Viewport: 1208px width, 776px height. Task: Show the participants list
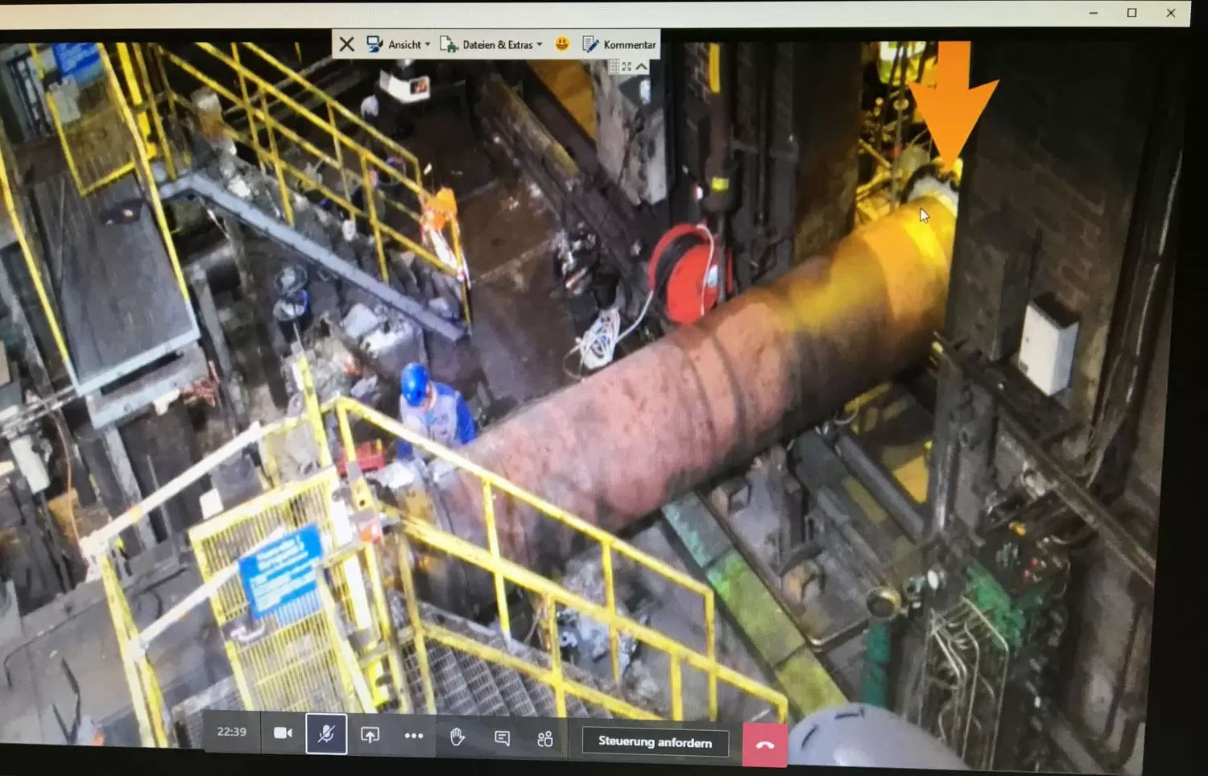pos(545,739)
